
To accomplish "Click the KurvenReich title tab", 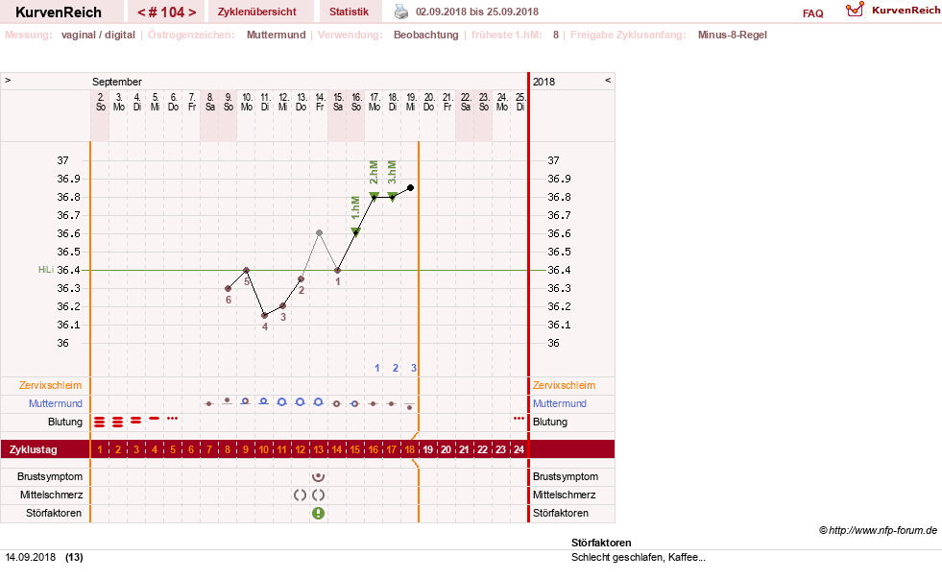I will click(59, 12).
